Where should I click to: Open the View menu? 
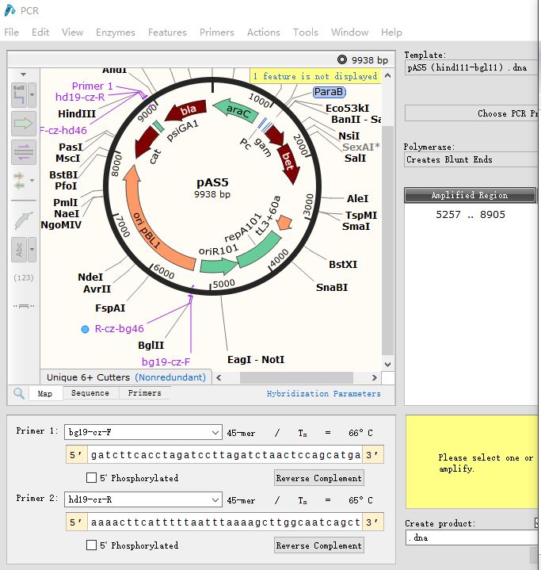pyautogui.click(x=72, y=33)
